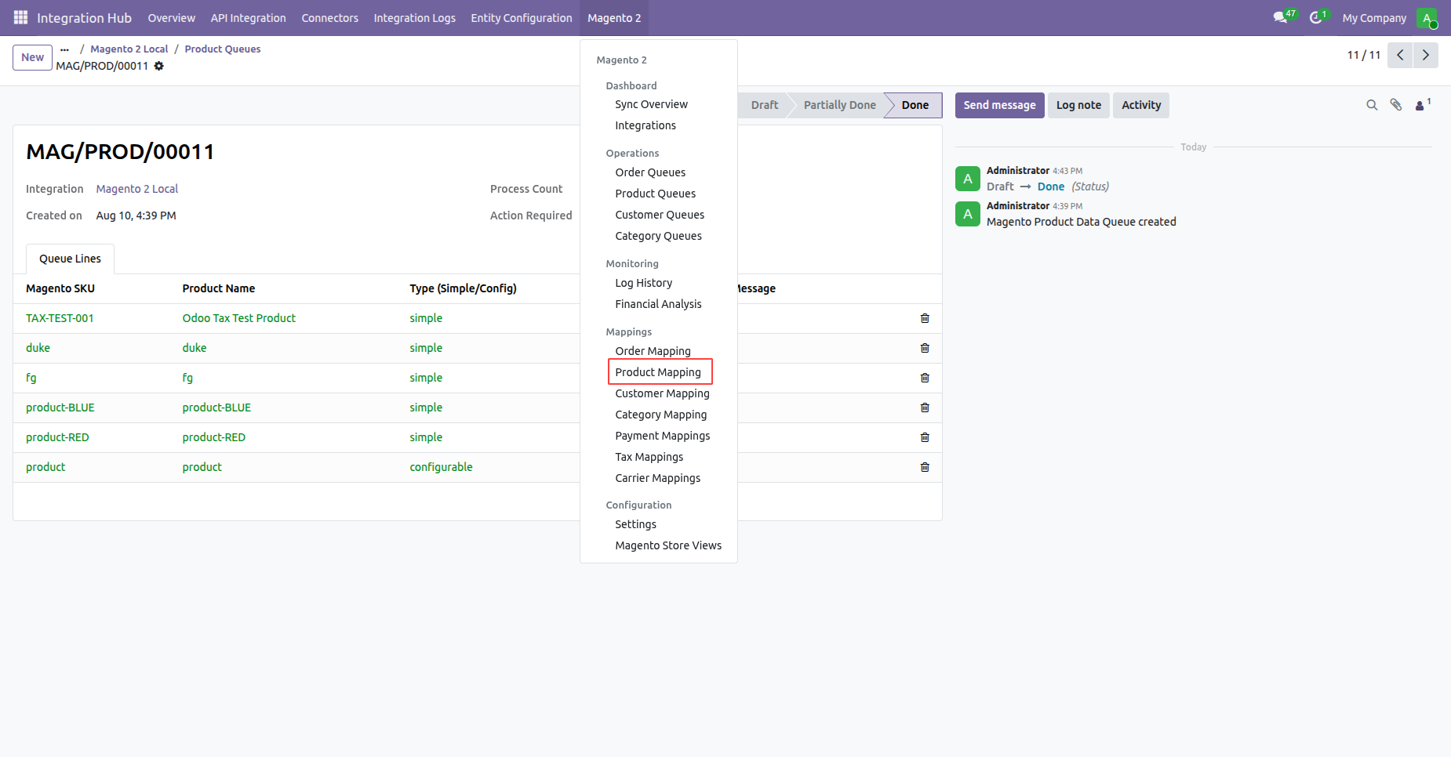This screenshot has width=1451, height=757.
Task: Open the Product Mapping menu entry
Action: 660,372
